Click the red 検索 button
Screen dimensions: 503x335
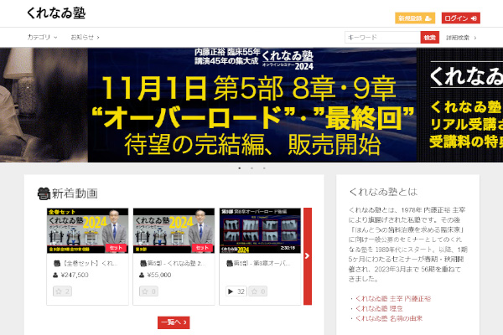tap(429, 37)
